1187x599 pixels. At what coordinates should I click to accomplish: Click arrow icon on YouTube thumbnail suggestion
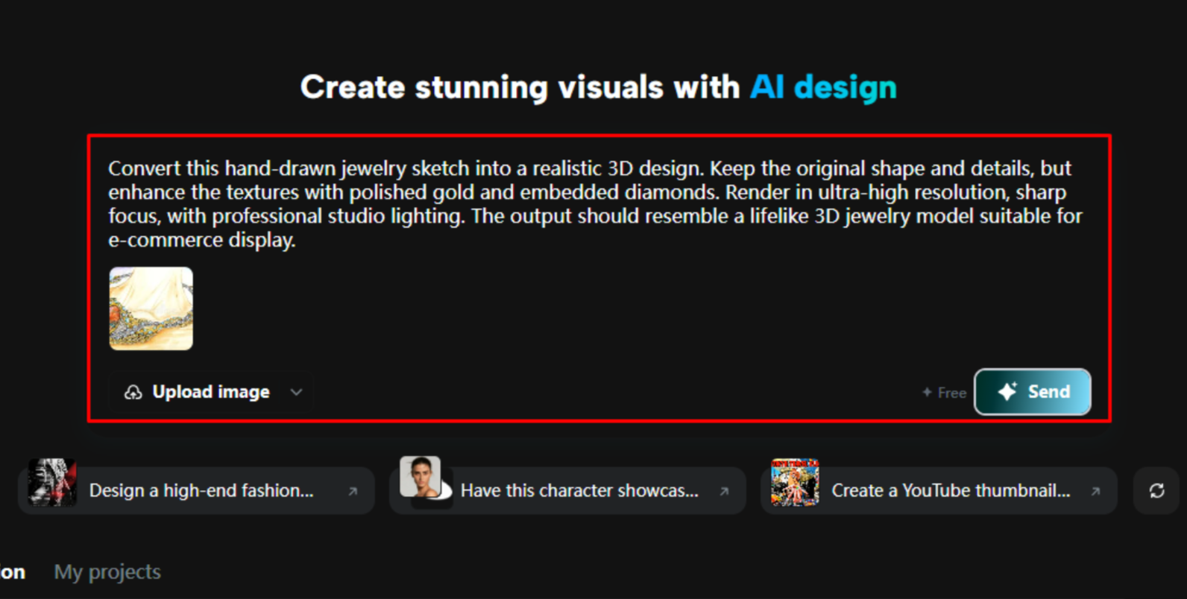(1095, 491)
